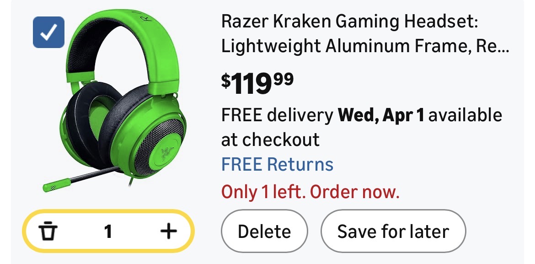Click the dollar sign in the price
The width and height of the screenshot is (535, 264).
(x=226, y=81)
